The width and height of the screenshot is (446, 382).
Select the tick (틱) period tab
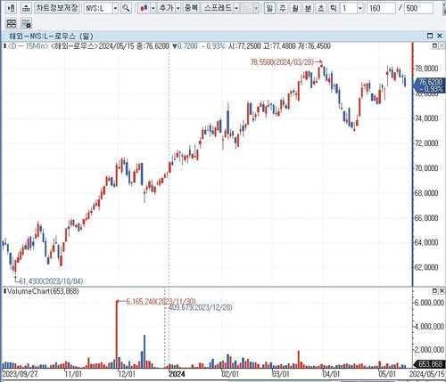click(x=334, y=8)
